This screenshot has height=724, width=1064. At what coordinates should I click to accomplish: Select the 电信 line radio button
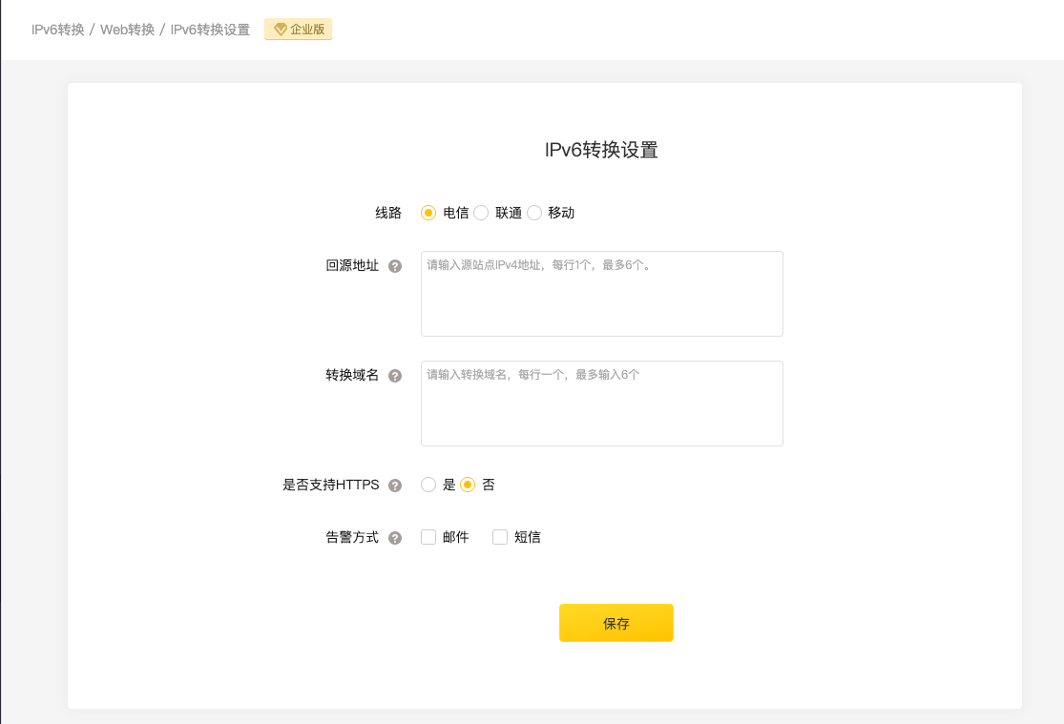tap(428, 213)
